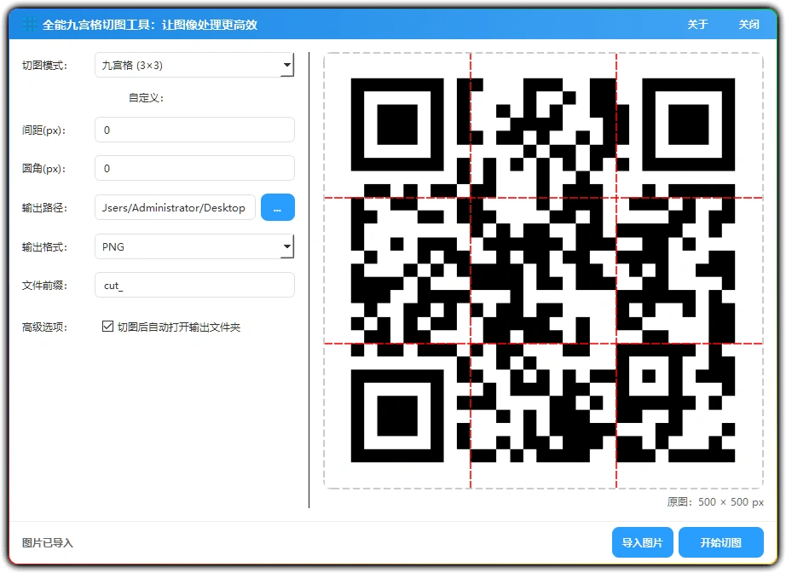Click the 圆角(px) input field
786x573 pixels.
point(194,169)
